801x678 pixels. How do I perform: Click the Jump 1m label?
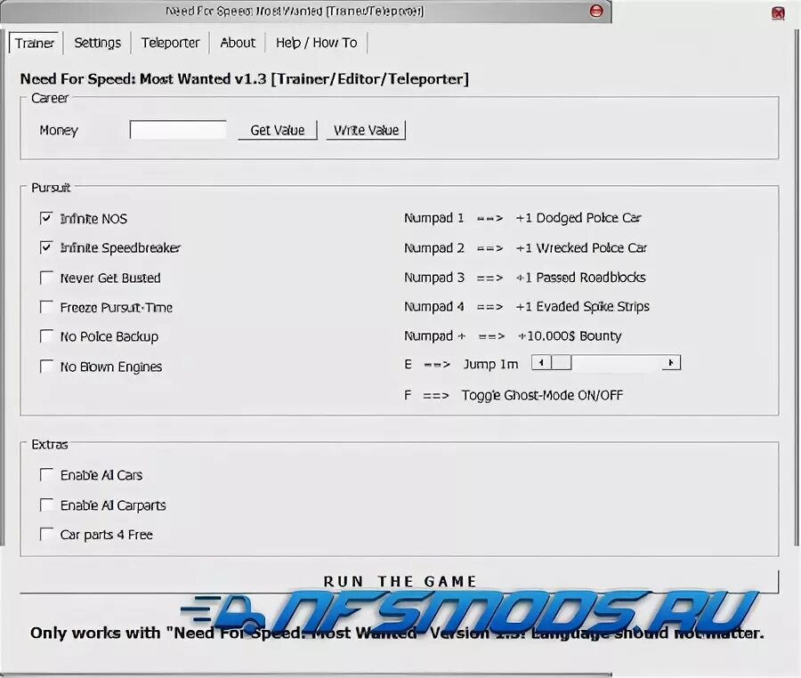[x=490, y=364]
